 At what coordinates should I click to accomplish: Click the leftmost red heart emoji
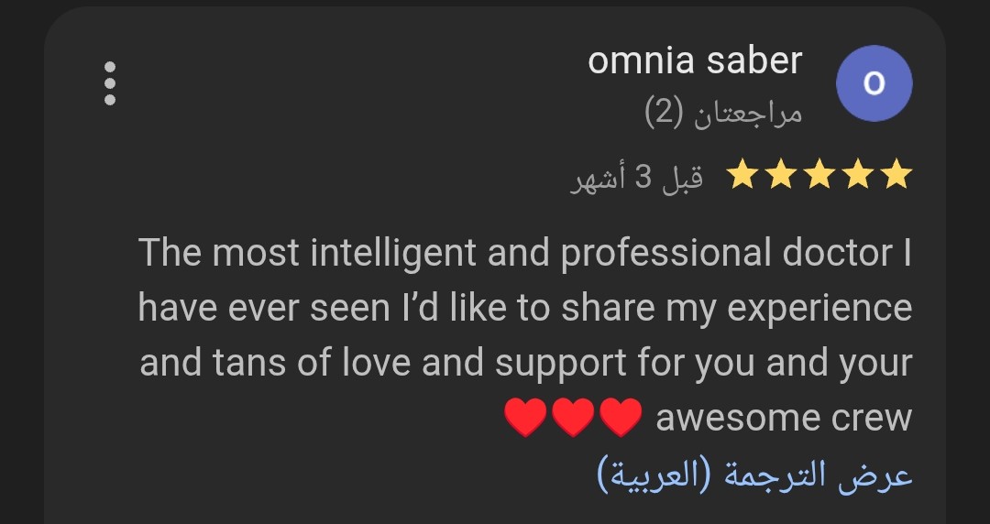(525, 420)
